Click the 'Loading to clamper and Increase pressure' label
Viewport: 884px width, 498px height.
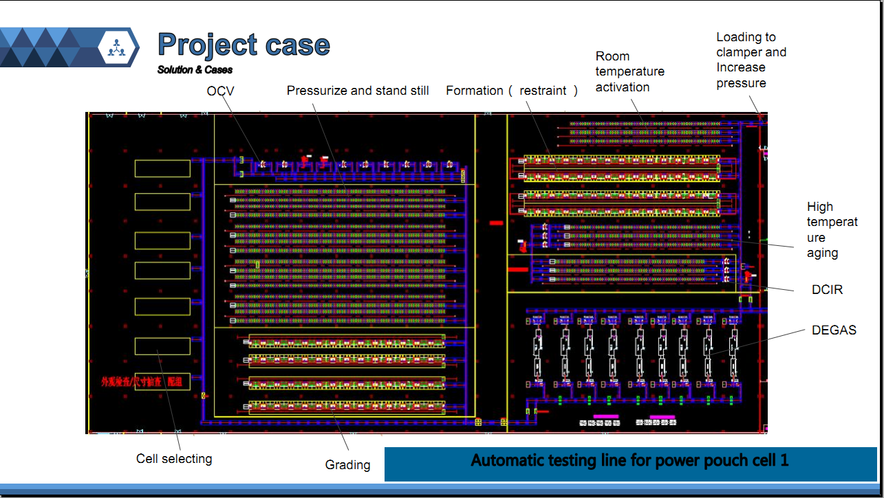[x=751, y=60]
